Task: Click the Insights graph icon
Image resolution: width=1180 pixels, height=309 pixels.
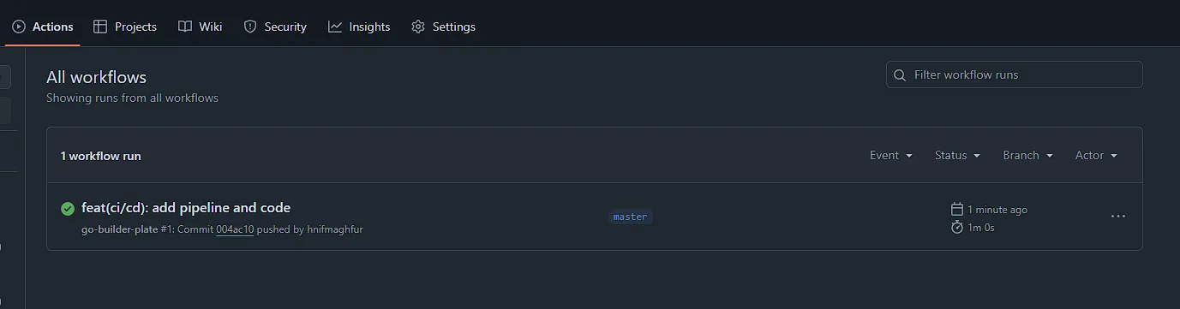Action: coord(335,27)
